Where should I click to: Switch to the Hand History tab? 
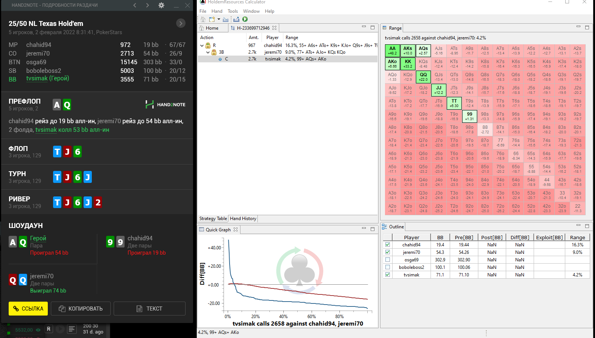pos(243,219)
